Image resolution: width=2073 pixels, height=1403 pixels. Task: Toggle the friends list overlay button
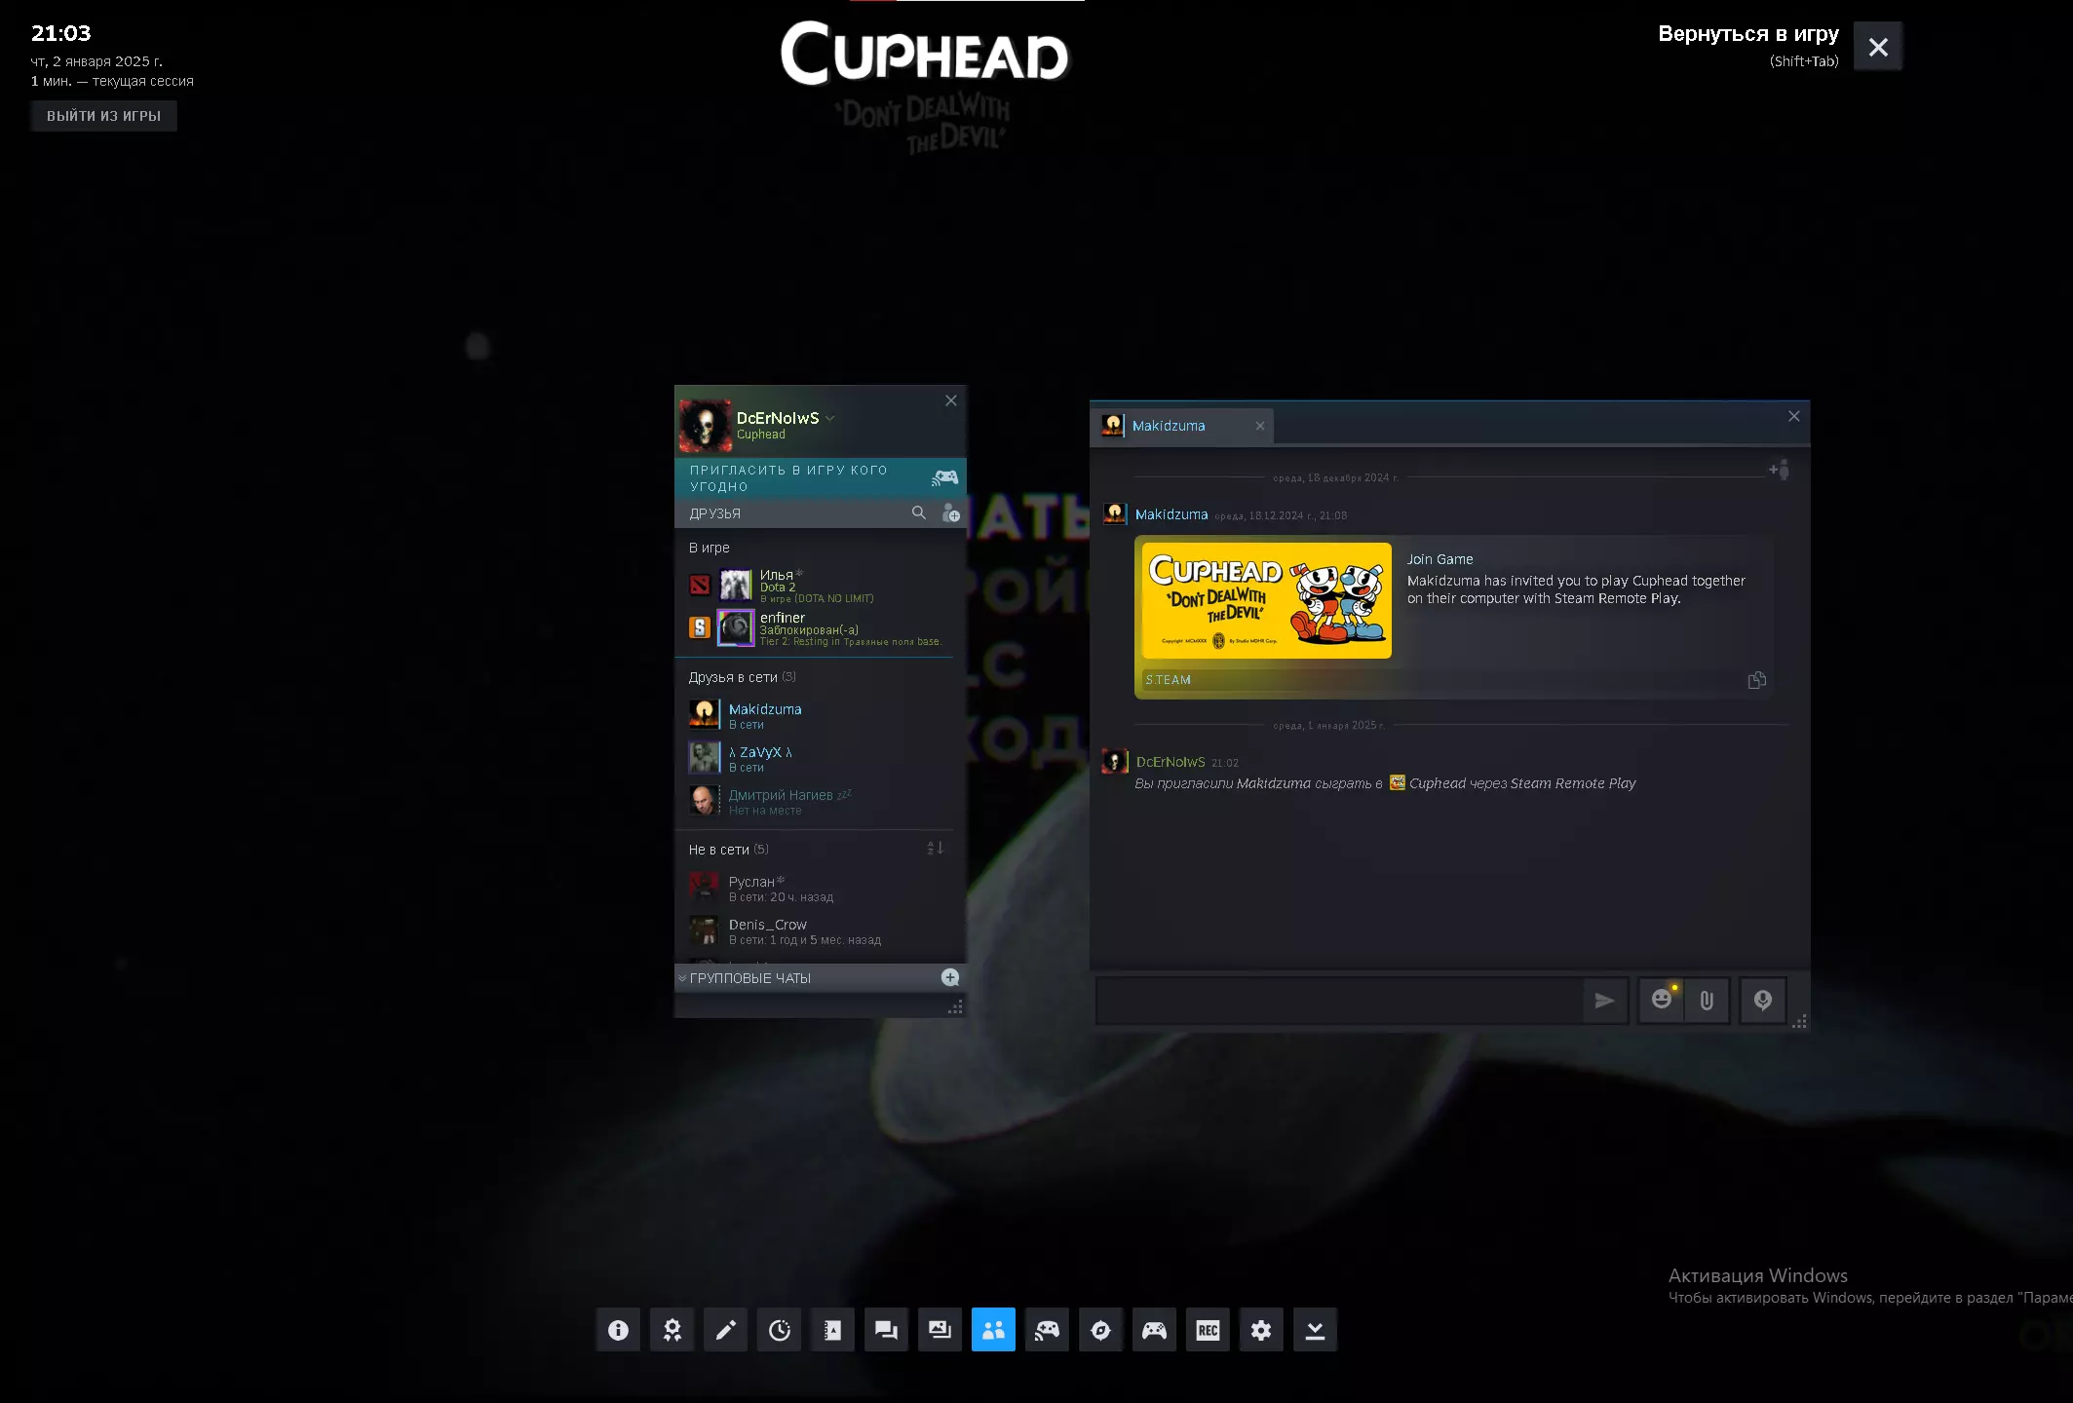click(993, 1330)
